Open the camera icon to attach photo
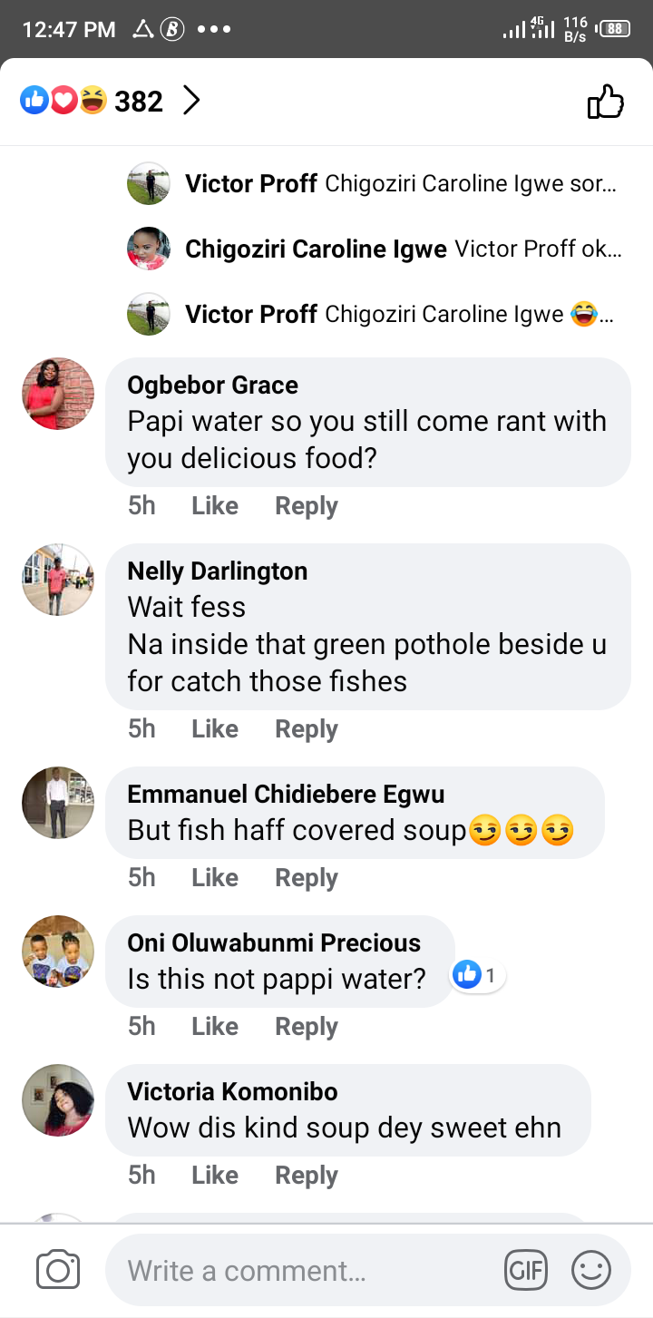The height and width of the screenshot is (1318, 653). [x=58, y=1270]
